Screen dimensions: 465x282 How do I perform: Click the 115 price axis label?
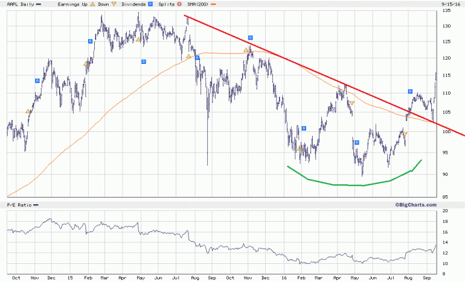[446, 75]
